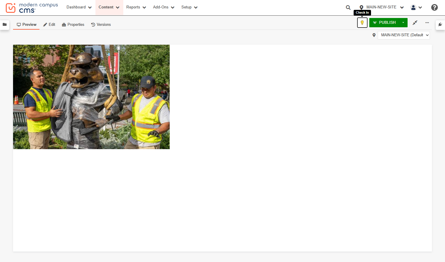The image size is (445, 262).
Task: Open the gadgets plug sidebar icon
Action: click(440, 25)
